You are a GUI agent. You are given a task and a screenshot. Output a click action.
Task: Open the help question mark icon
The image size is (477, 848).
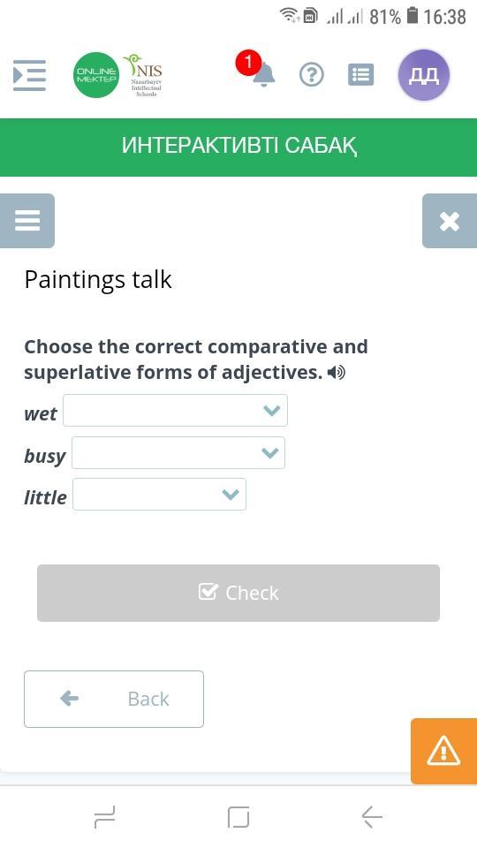312,74
